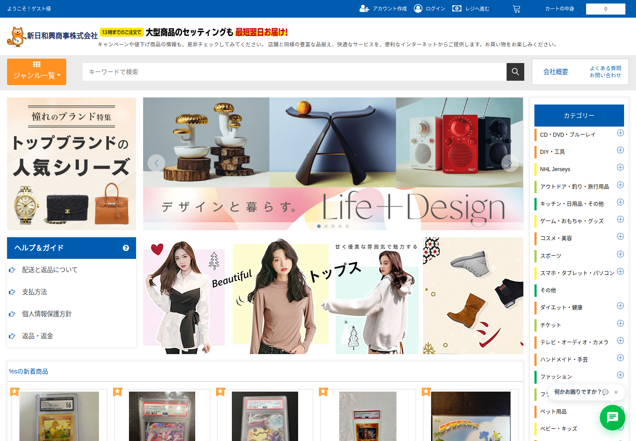636x441 pixels.
Task: Open お問い合わせ link
Action: 606,75
